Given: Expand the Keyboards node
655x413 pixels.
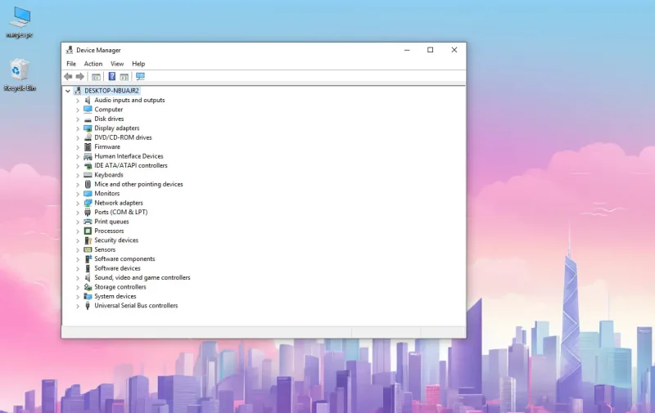Looking at the screenshot, I should 78,175.
